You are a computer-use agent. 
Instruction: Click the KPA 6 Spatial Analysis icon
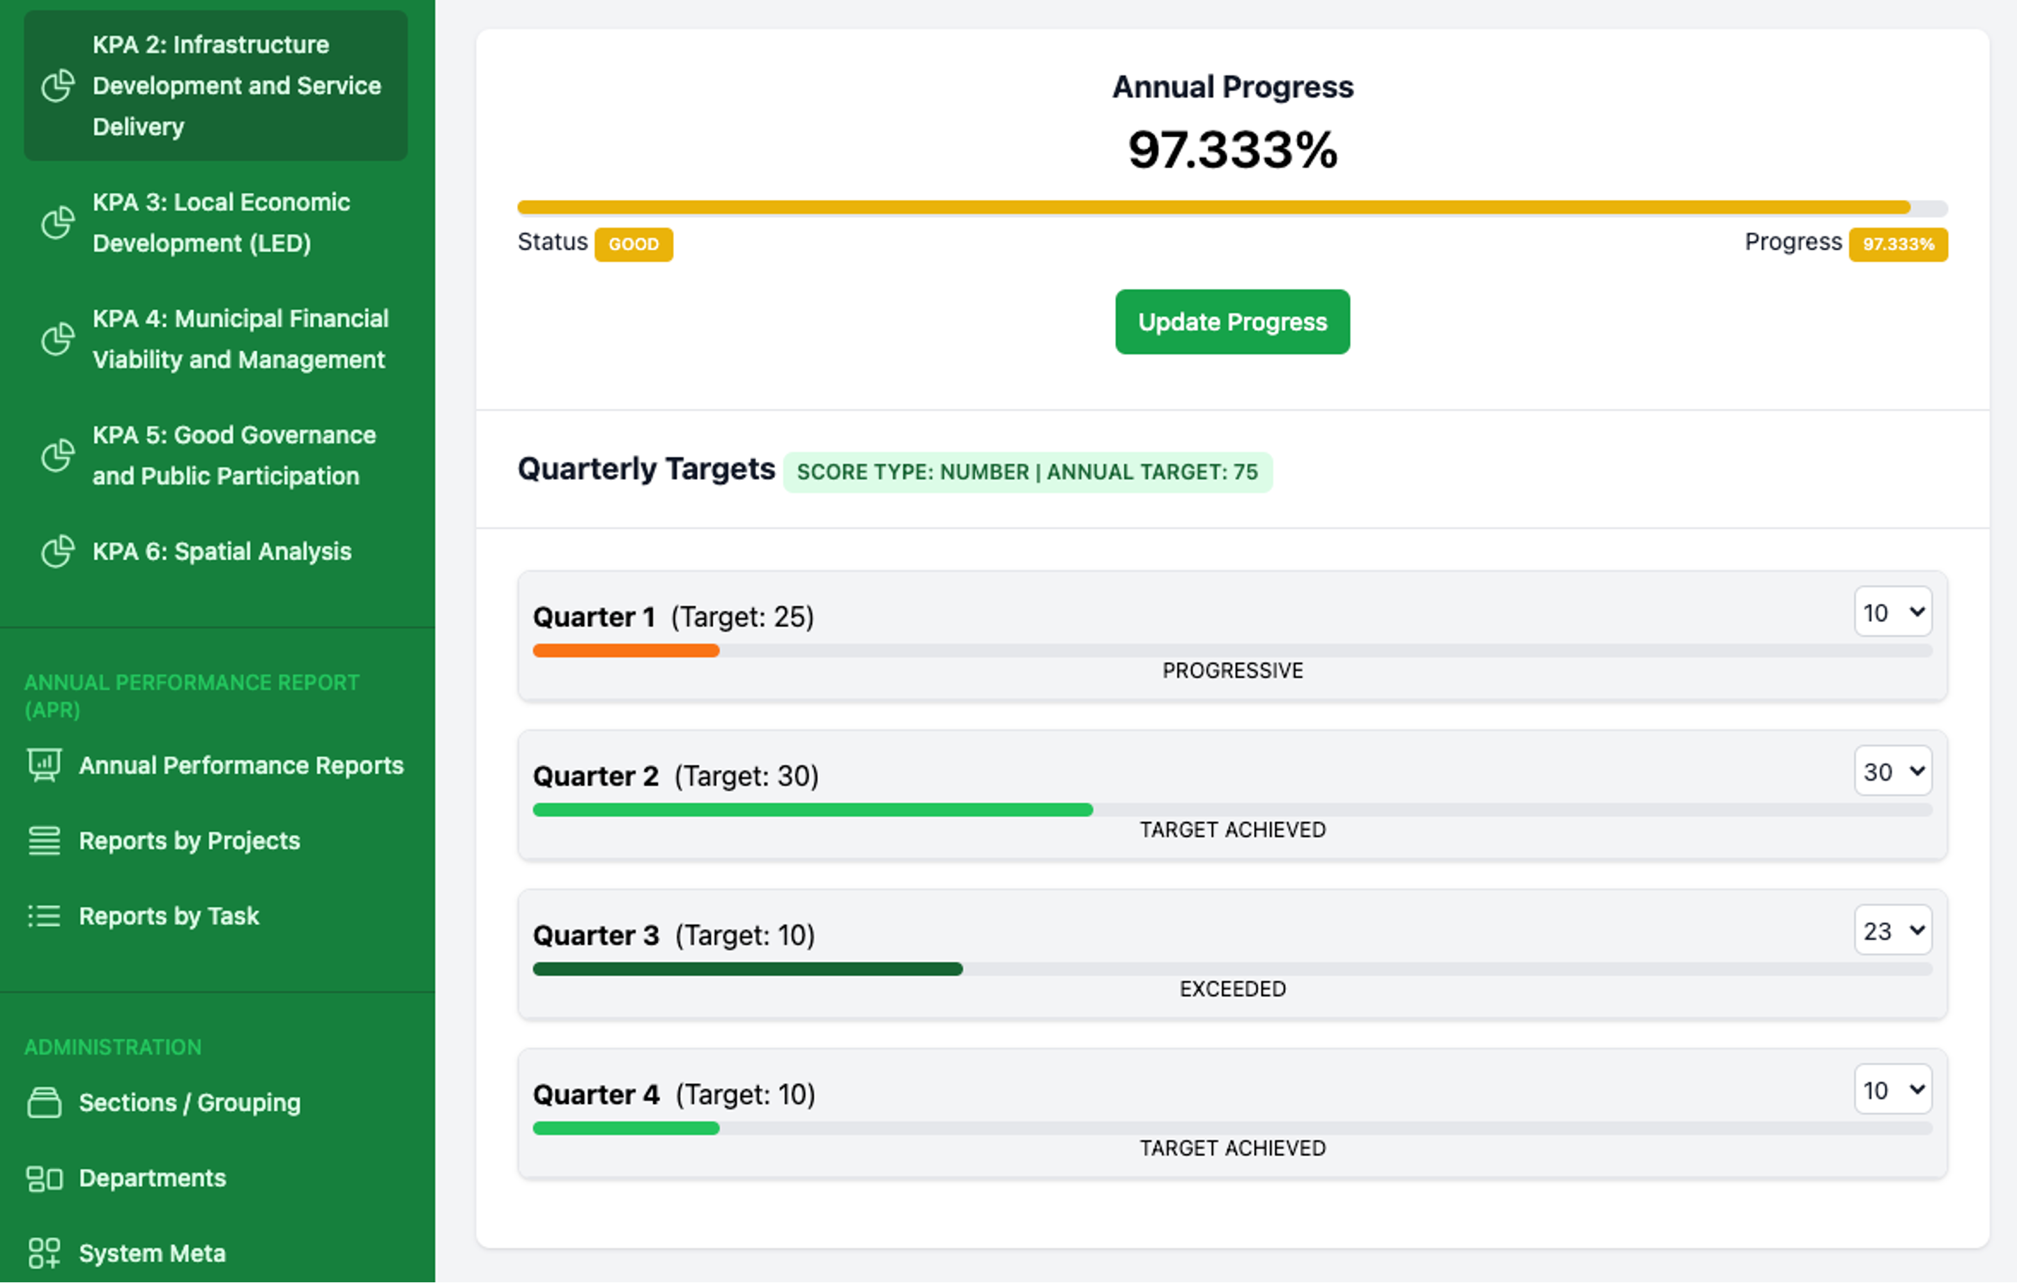pyautogui.click(x=58, y=552)
